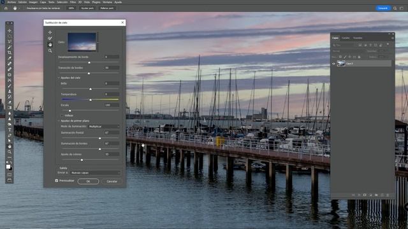Screen dimensions: 408x229
Task: Open the Edición menu
Action: pyautogui.click(x=22, y=2)
